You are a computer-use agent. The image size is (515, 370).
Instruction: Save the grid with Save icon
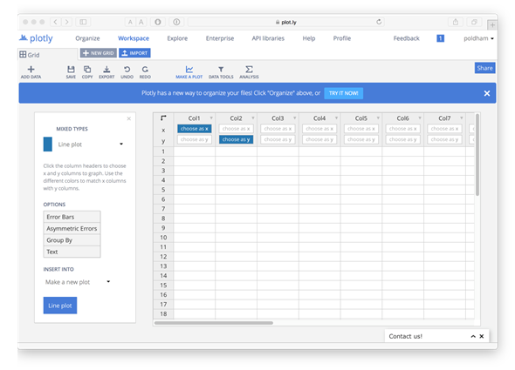71,69
